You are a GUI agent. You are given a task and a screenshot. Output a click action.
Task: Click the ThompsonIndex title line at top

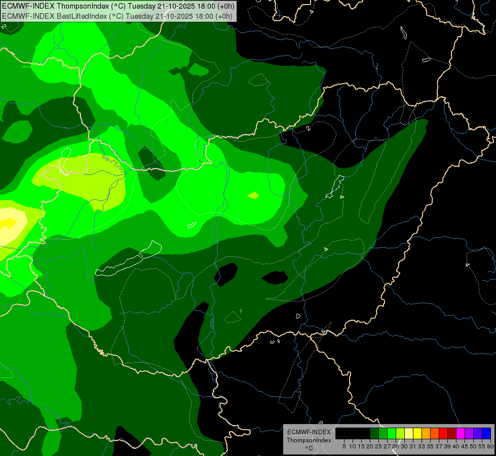pyautogui.click(x=119, y=6)
